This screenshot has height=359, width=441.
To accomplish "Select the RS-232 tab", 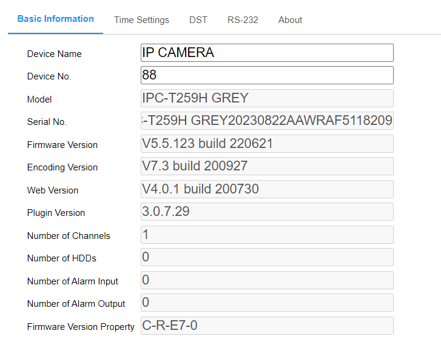I will pyautogui.click(x=243, y=20).
